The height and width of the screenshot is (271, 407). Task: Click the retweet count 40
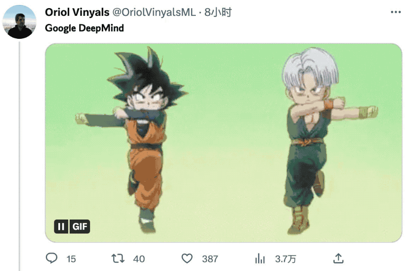coord(139,259)
